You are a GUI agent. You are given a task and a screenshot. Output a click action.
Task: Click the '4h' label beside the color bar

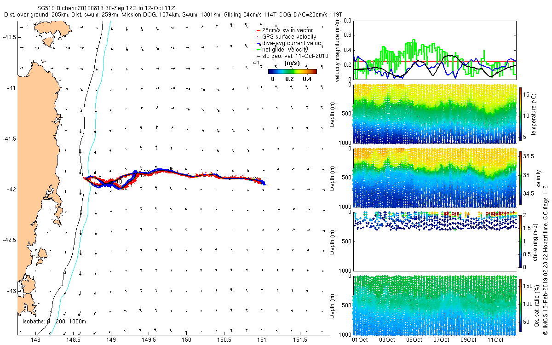[x=257, y=63]
